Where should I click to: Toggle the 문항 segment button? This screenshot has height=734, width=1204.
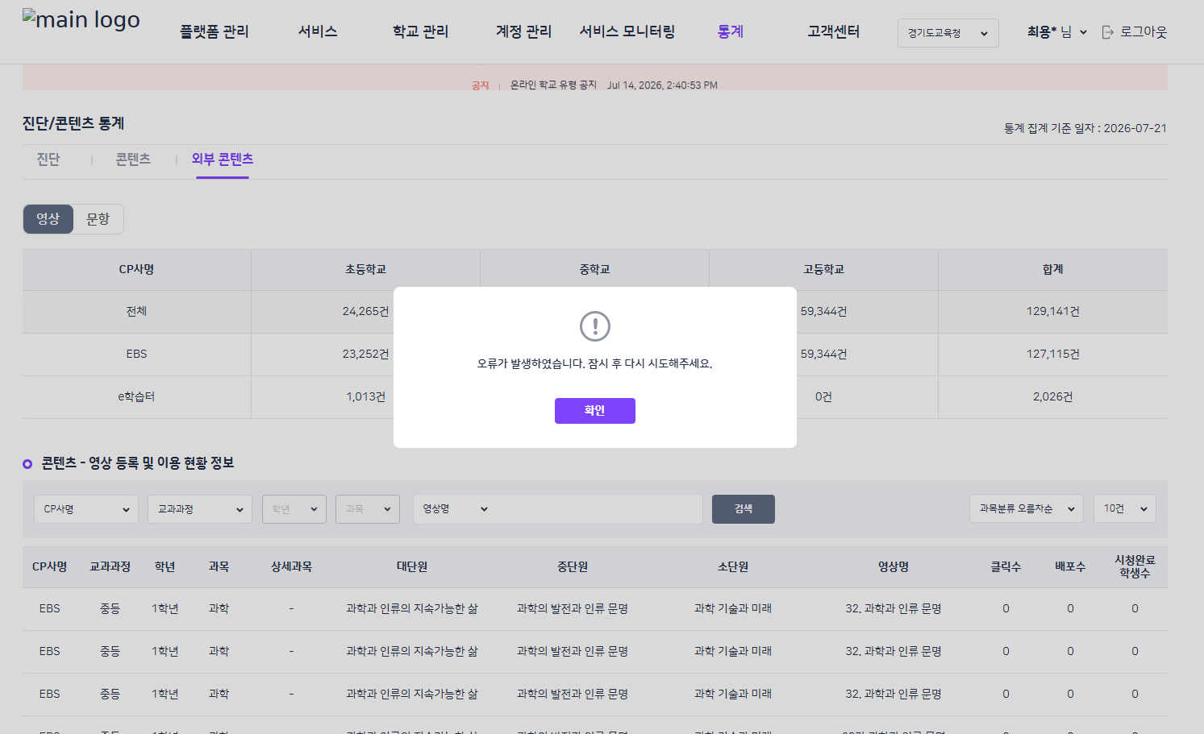[x=98, y=219]
